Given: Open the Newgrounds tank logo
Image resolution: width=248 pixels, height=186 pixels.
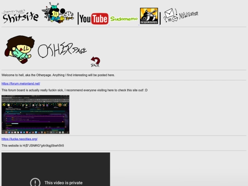Looking at the screenshot, I should point(149,16).
